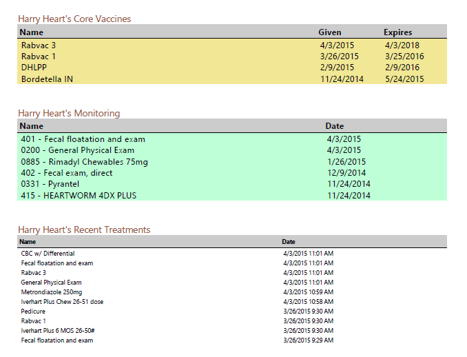Select Iverhart Plus 6 MOS 26-50# row
467x357 pixels.
(232, 331)
